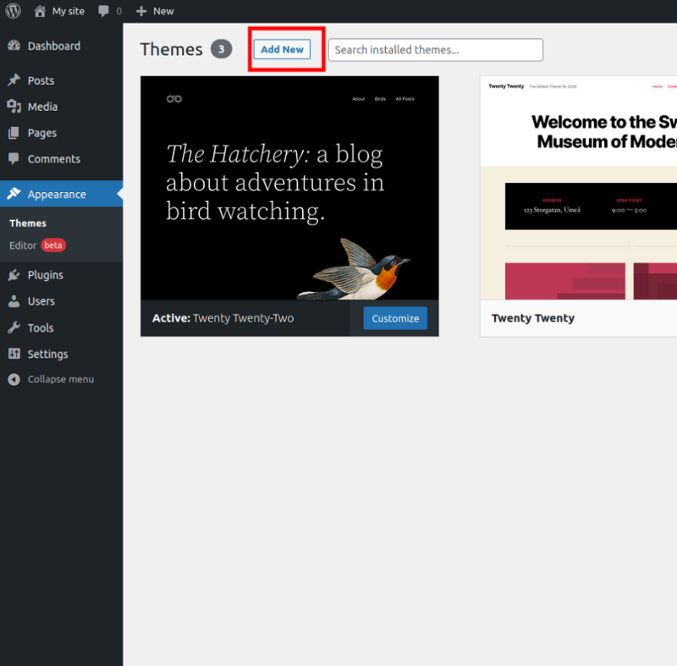The width and height of the screenshot is (677, 666).
Task: Click the plus icon beside New
Action: point(141,11)
